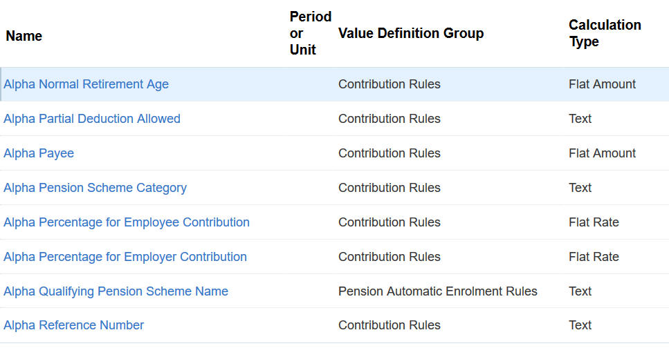Click the Calculation Type column header
This screenshot has height=348, width=669.
605,33
